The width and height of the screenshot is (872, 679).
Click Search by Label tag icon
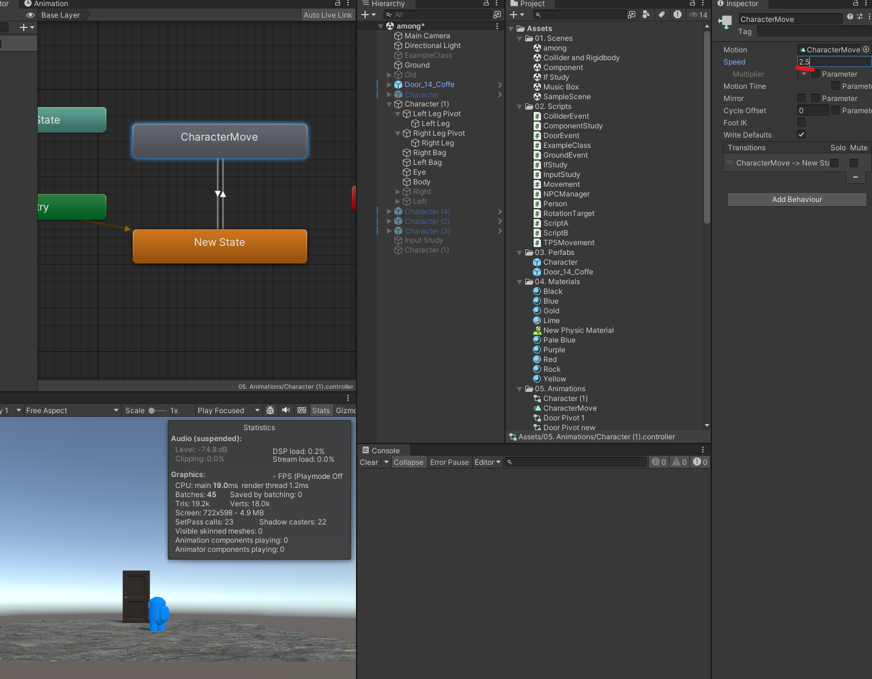662,15
